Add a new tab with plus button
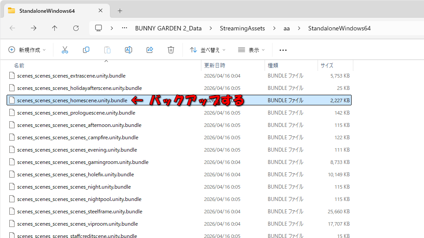 tap(120, 11)
